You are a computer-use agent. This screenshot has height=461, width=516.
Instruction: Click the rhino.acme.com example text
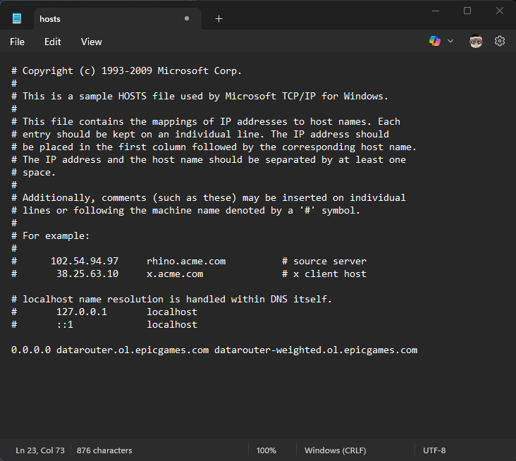(186, 262)
